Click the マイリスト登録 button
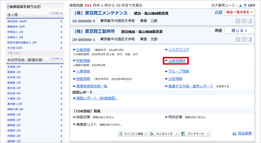The height and width of the screenshot is (143, 261). 133,134
